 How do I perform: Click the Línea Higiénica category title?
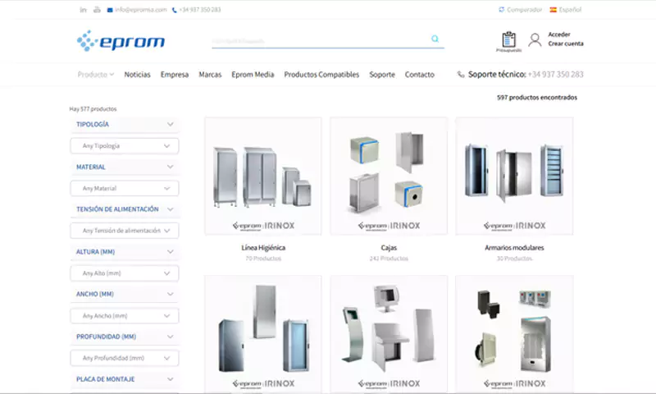(263, 248)
